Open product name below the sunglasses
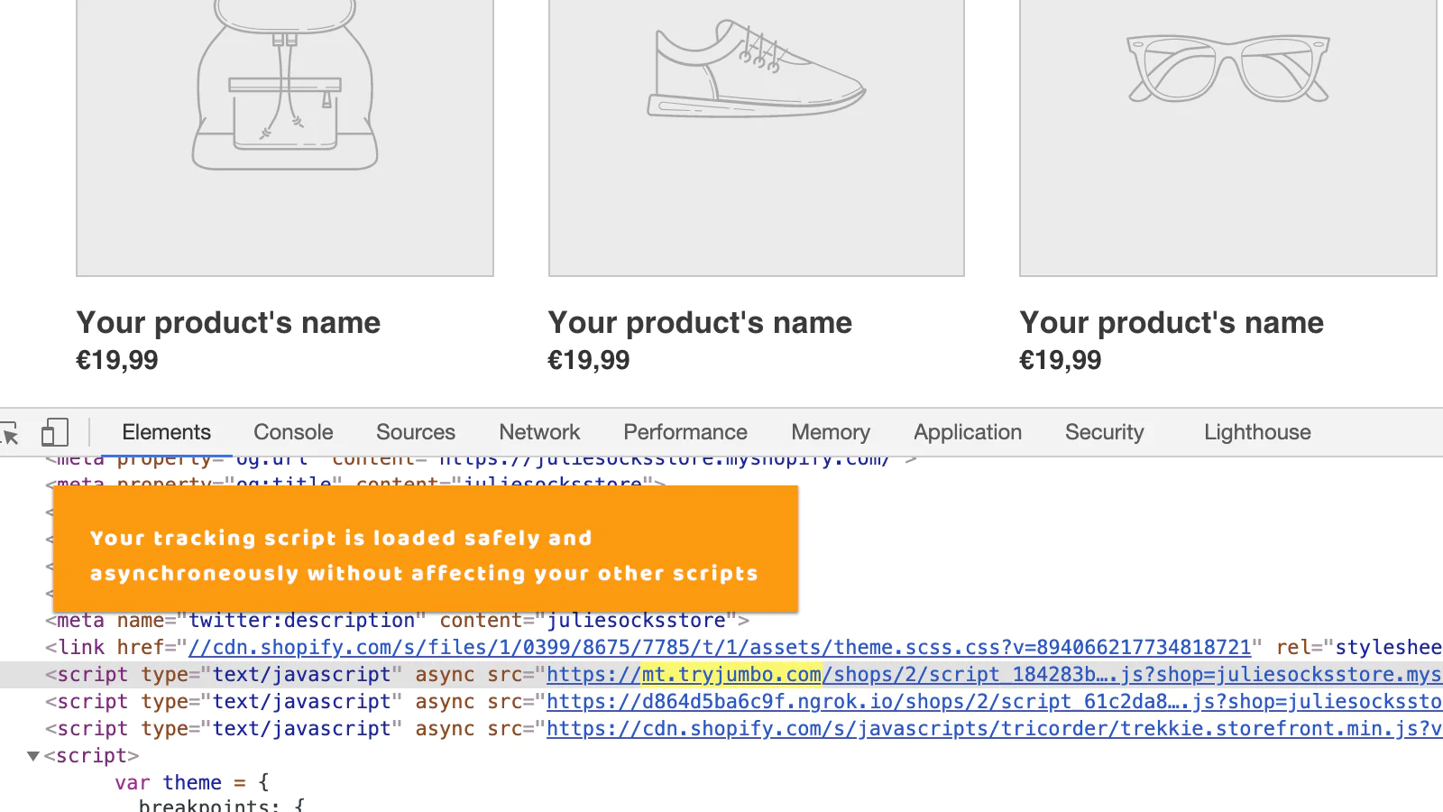1443x812 pixels. click(1172, 323)
